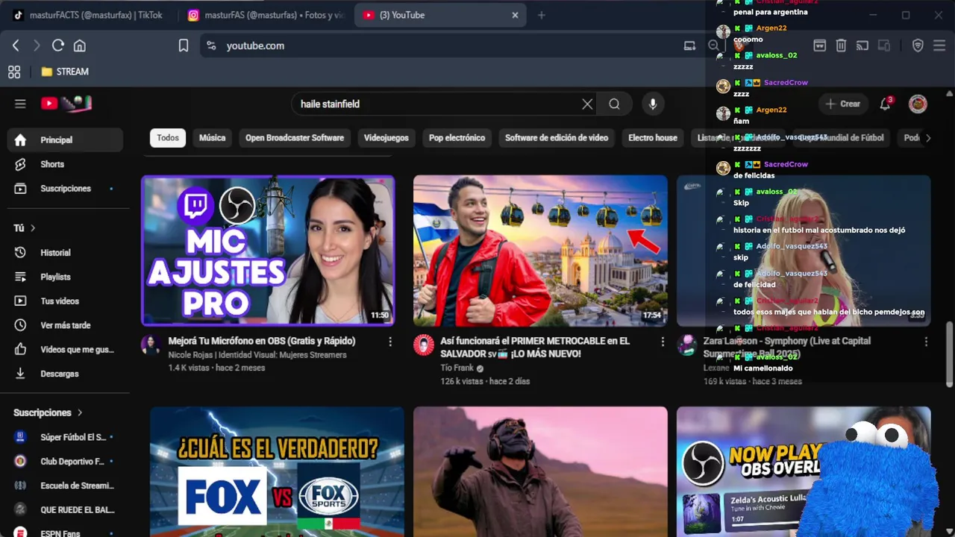Click the cable car El Salvador thumbnail
Screen dimensions: 955x537
pos(540,251)
